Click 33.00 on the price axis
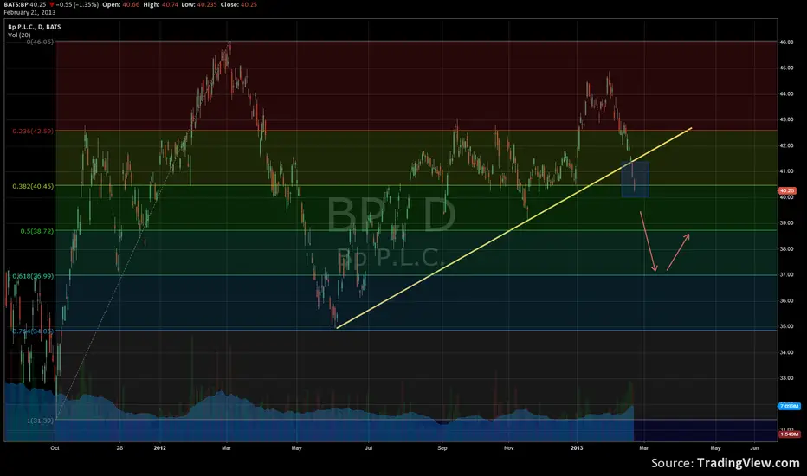Image resolution: width=807 pixels, height=476 pixels. [786, 378]
